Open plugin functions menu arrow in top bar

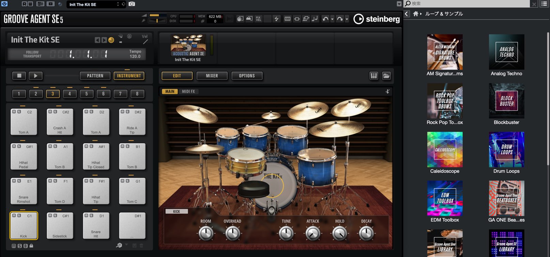click(x=399, y=4)
